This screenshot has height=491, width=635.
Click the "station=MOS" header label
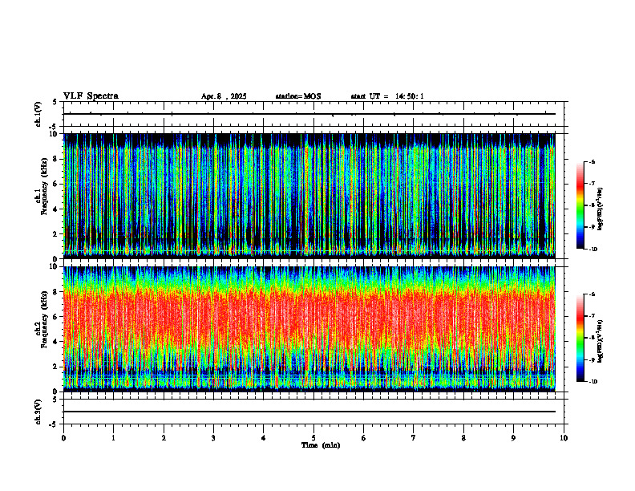click(298, 96)
